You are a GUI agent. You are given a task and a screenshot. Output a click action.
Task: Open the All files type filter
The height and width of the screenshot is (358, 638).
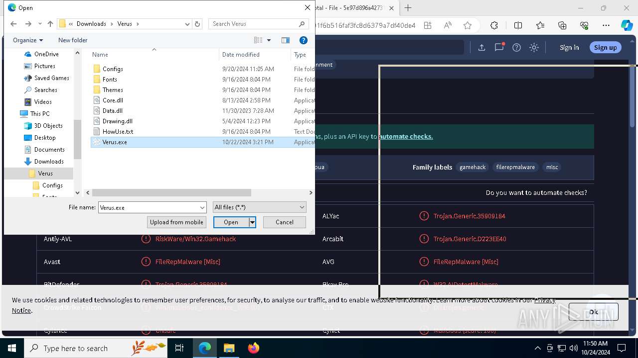click(x=259, y=207)
